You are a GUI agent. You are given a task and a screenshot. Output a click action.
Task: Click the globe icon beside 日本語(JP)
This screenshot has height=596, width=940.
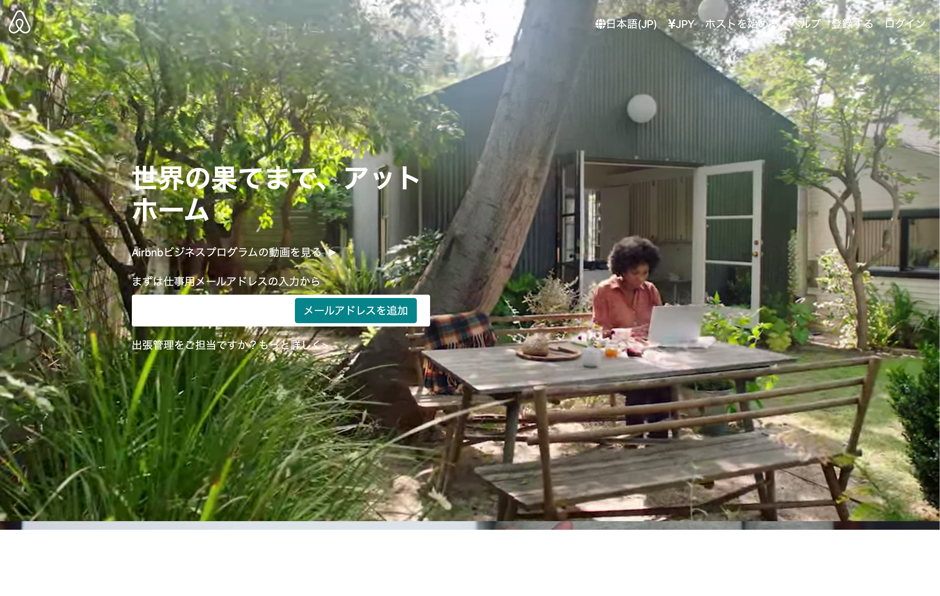600,24
